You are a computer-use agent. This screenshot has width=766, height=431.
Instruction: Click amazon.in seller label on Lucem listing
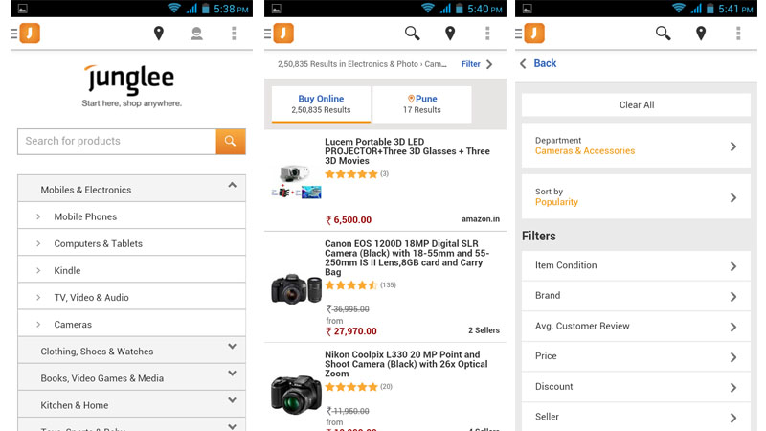[x=481, y=219]
